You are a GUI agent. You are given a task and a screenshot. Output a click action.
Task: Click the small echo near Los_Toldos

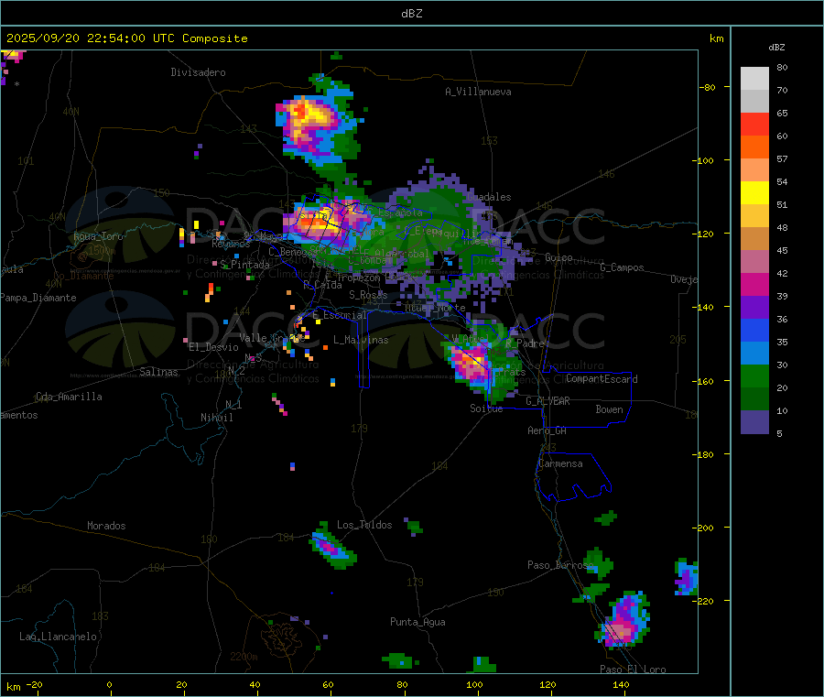[x=331, y=547]
